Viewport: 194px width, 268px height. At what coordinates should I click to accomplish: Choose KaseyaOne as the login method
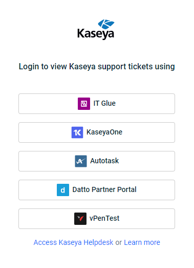click(x=97, y=132)
